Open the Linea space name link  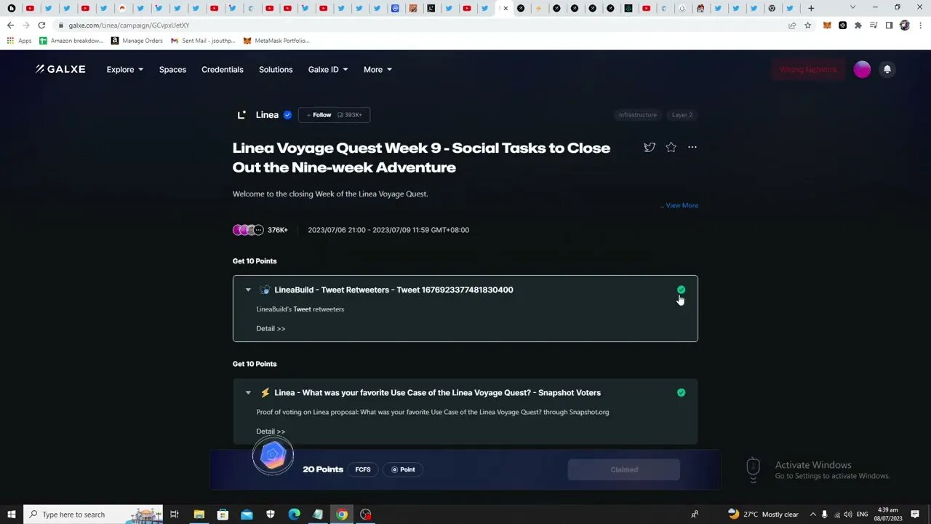tap(267, 114)
